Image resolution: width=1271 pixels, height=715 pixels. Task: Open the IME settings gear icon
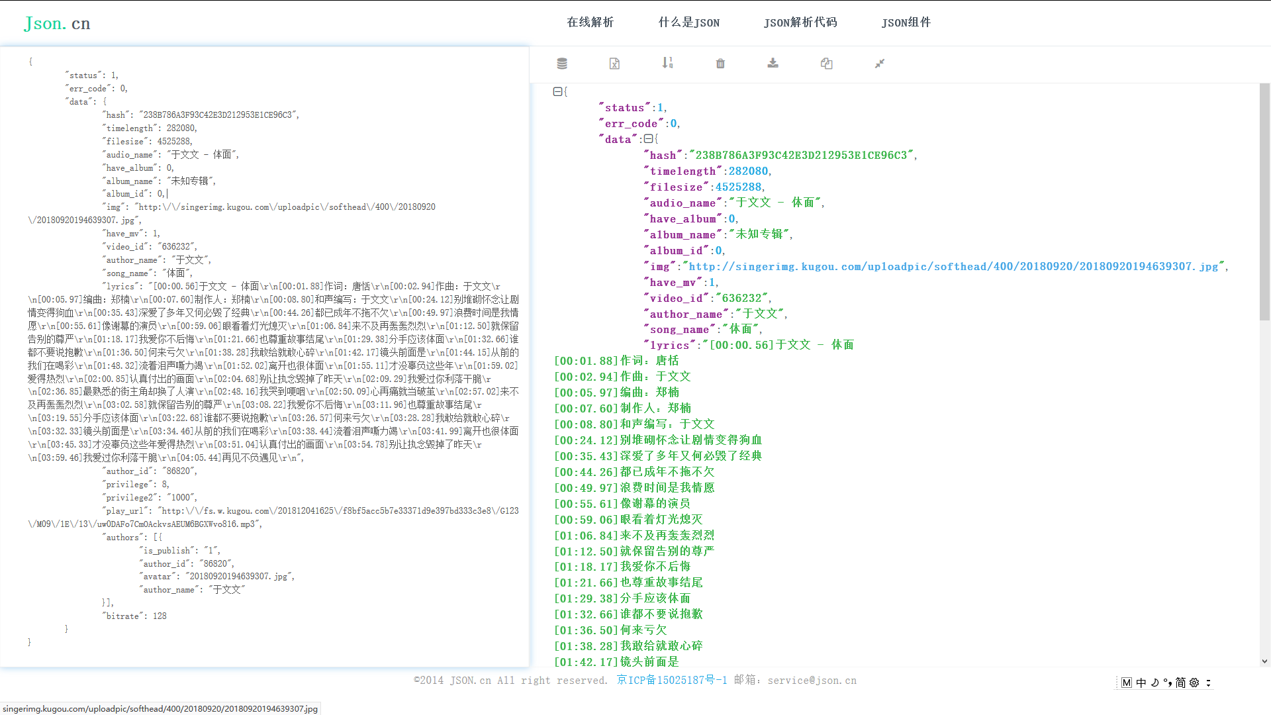(x=1194, y=683)
